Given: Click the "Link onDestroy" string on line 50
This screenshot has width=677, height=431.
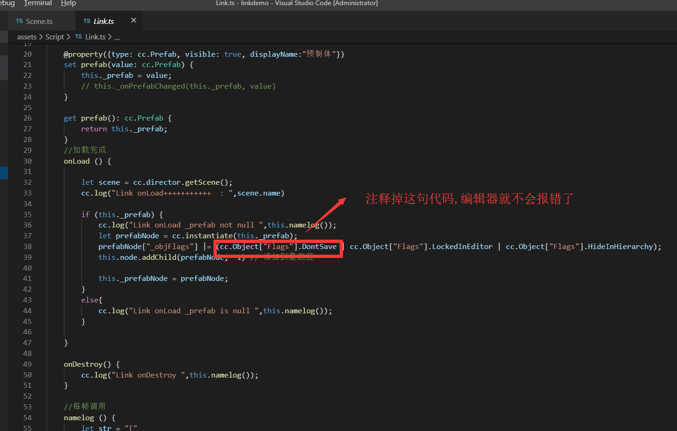Looking at the screenshot, I should [x=148, y=375].
